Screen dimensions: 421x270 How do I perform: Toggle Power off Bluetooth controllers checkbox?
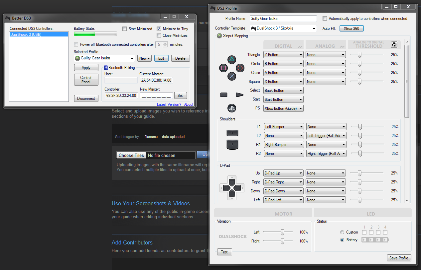click(76, 44)
